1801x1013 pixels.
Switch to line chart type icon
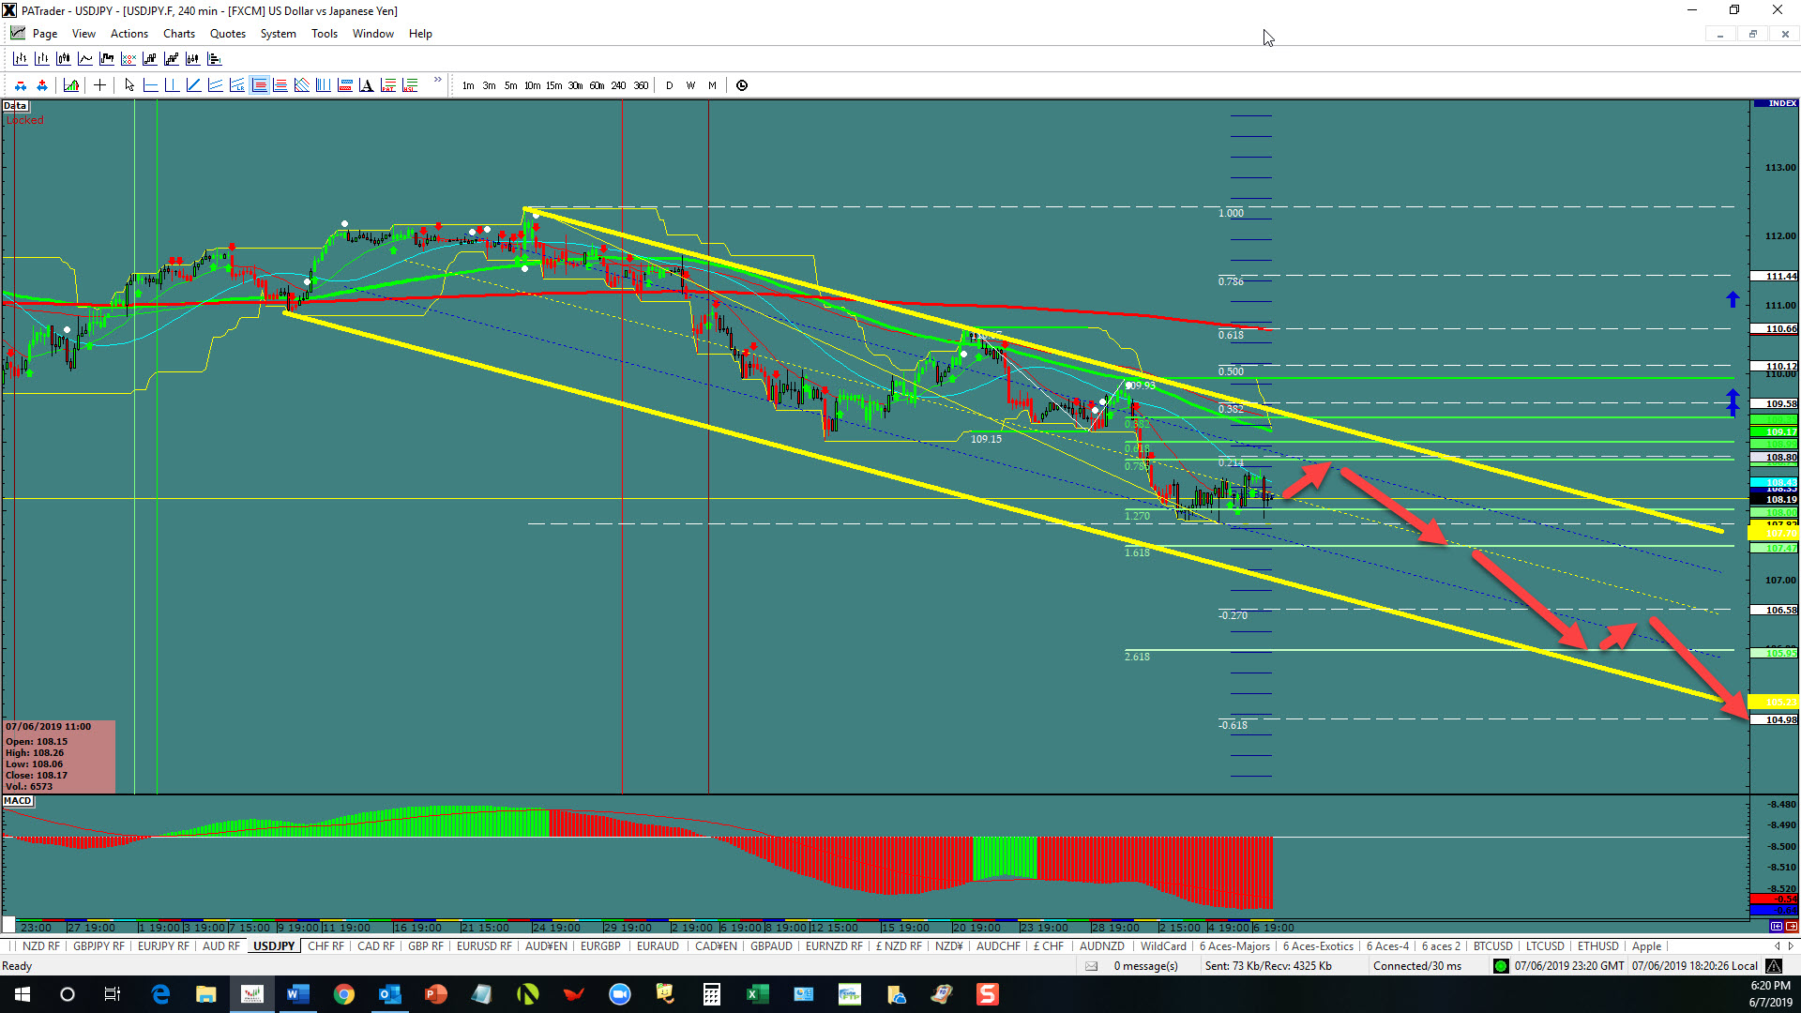[85, 58]
